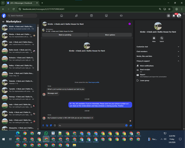Viewport: 185px width, 148px height.
Task: Reload the page in Chrome
Action: 14,9
